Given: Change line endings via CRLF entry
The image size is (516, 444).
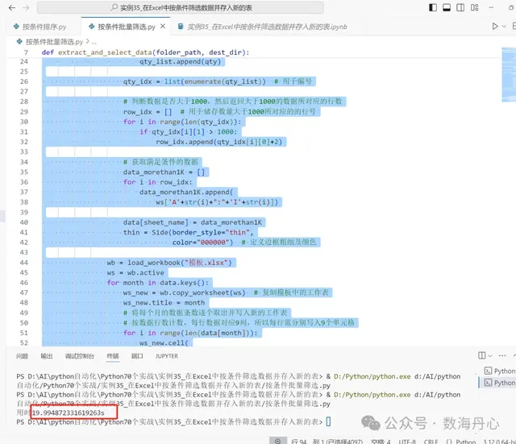Looking at the screenshot, I should pos(431,442).
